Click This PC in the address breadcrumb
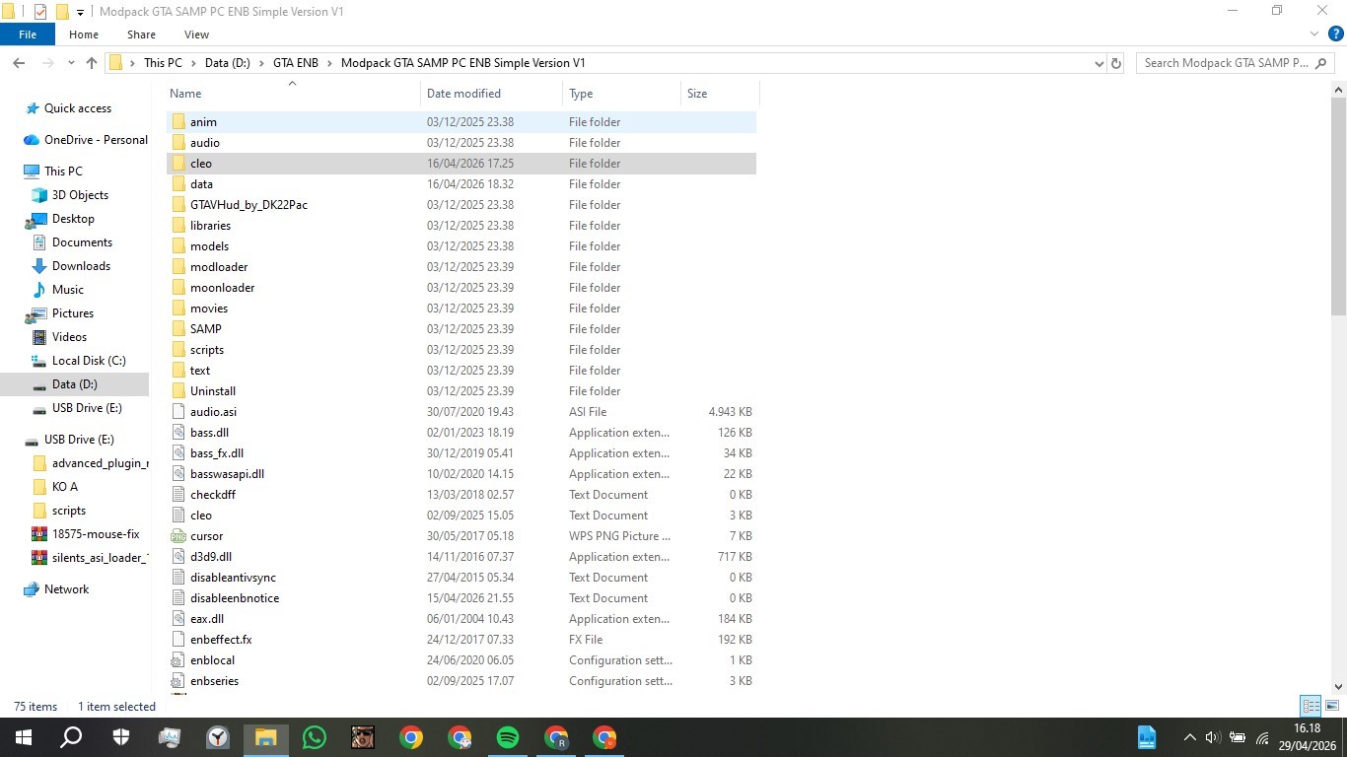 pos(163,63)
